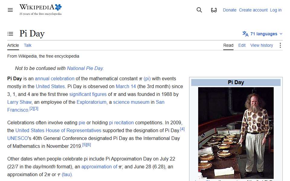The width and height of the screenshot is (290, 181).
Task: Click Create account link
Action: click(253, 10)
